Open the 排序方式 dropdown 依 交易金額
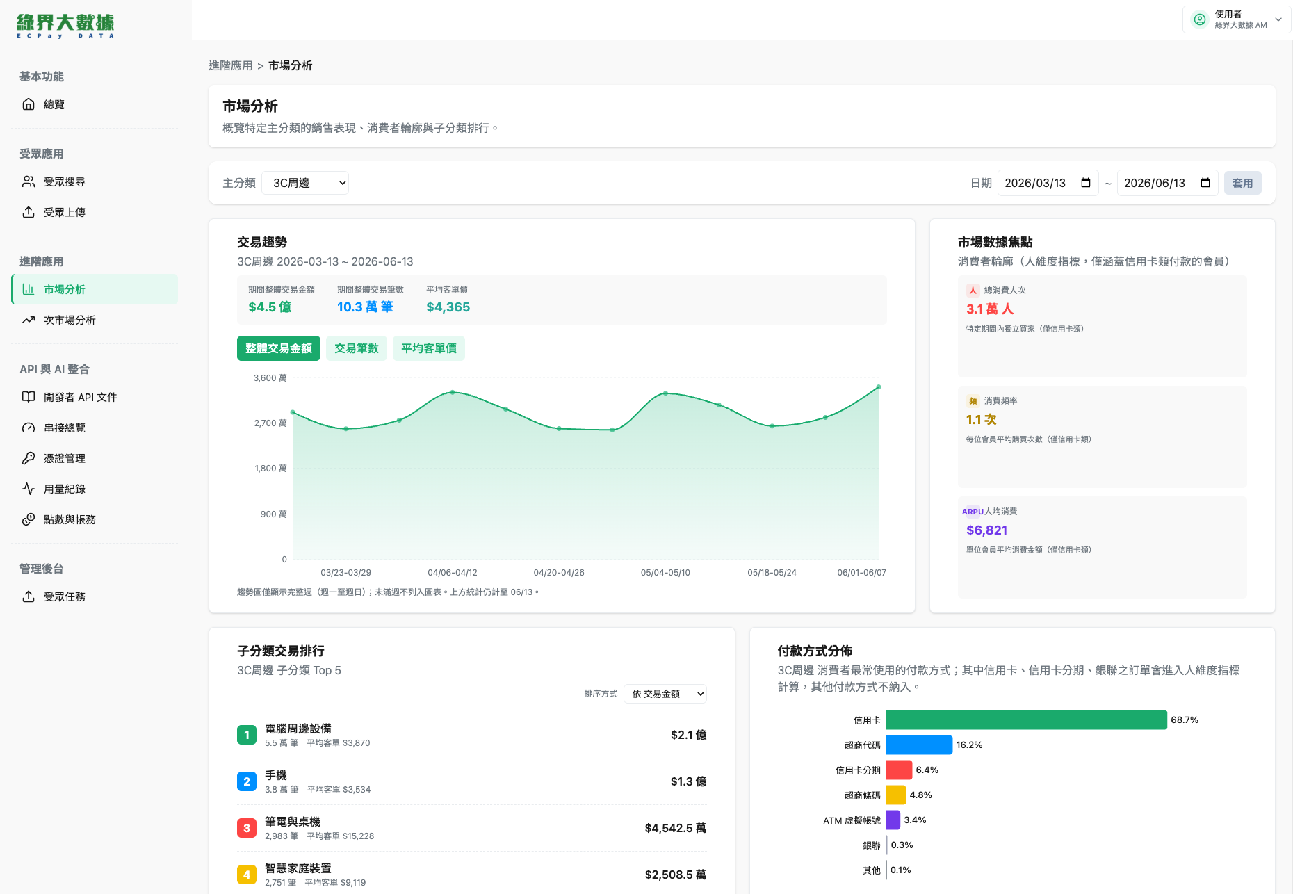This screenshot has width=1293, height=894. (665, 694)
